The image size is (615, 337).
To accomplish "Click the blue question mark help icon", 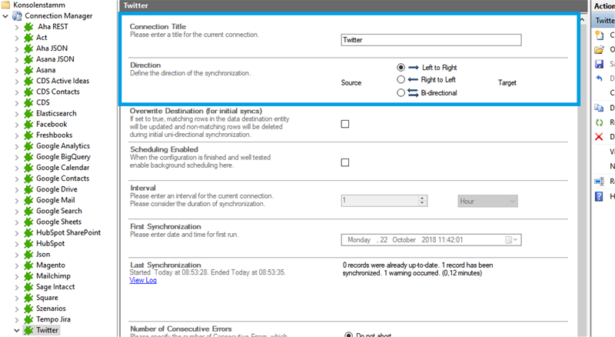I will point(599,196).
